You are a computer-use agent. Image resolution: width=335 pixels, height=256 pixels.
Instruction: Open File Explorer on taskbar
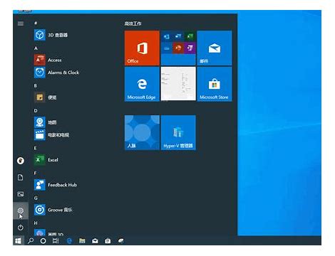click(82, 241)
